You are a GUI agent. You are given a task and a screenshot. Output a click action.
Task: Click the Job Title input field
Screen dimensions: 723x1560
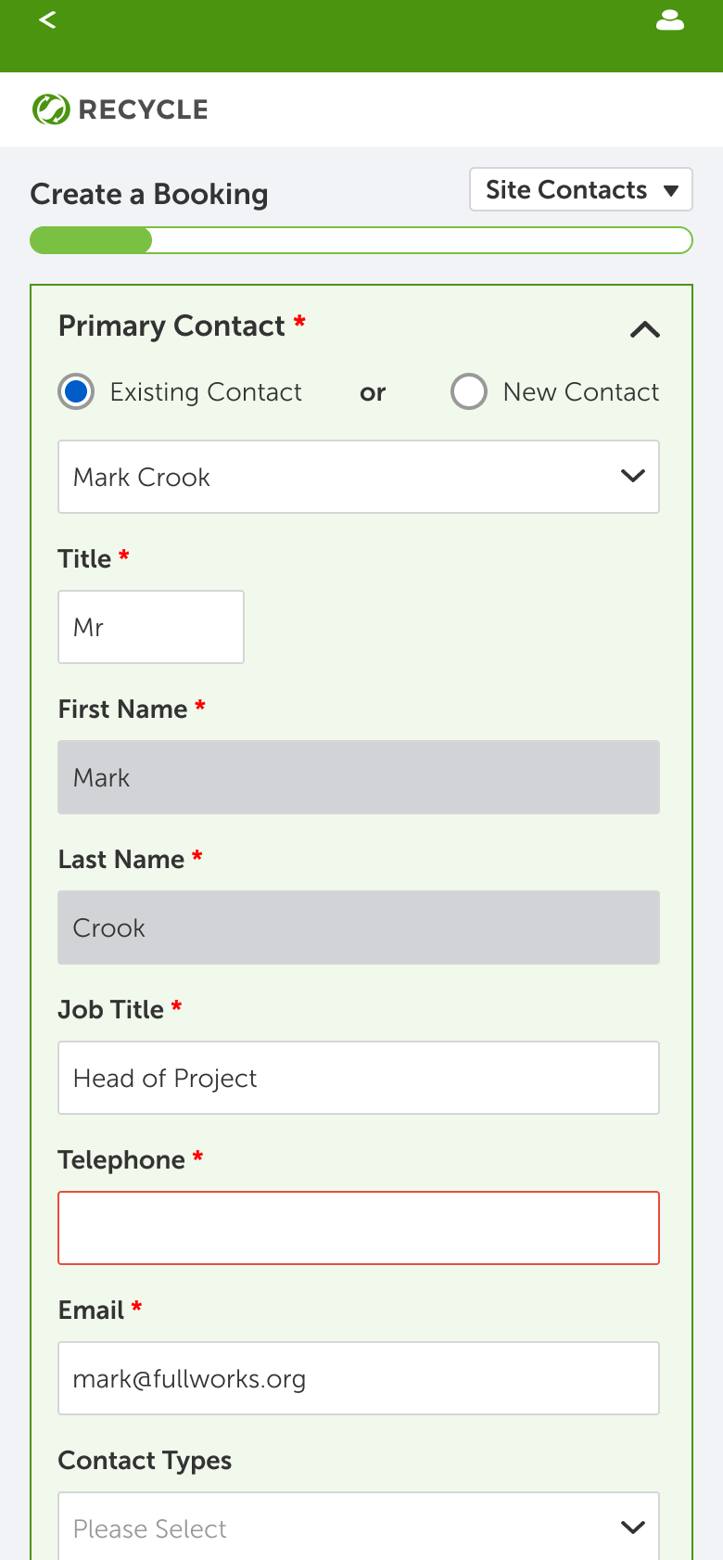359,1078
